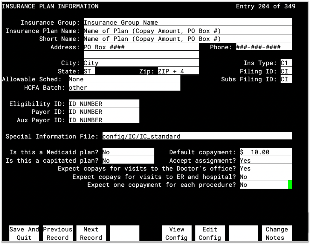
Task: Click the Aux Payor ID field
Action: pos(104,119)
